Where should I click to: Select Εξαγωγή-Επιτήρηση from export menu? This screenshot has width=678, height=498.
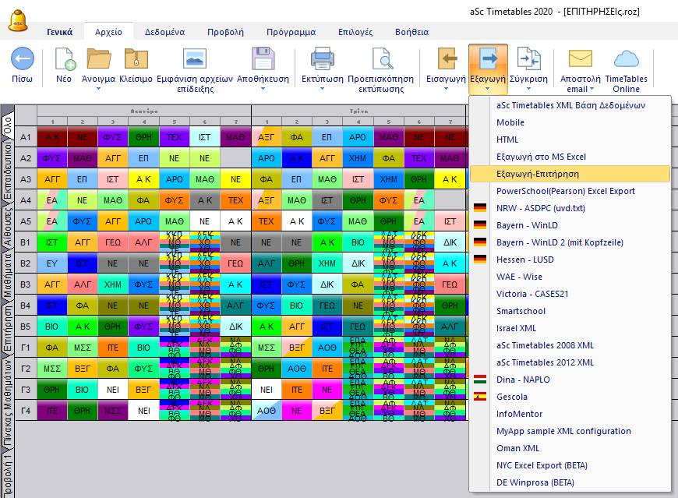pyautogui.click(x=538, y=174)
